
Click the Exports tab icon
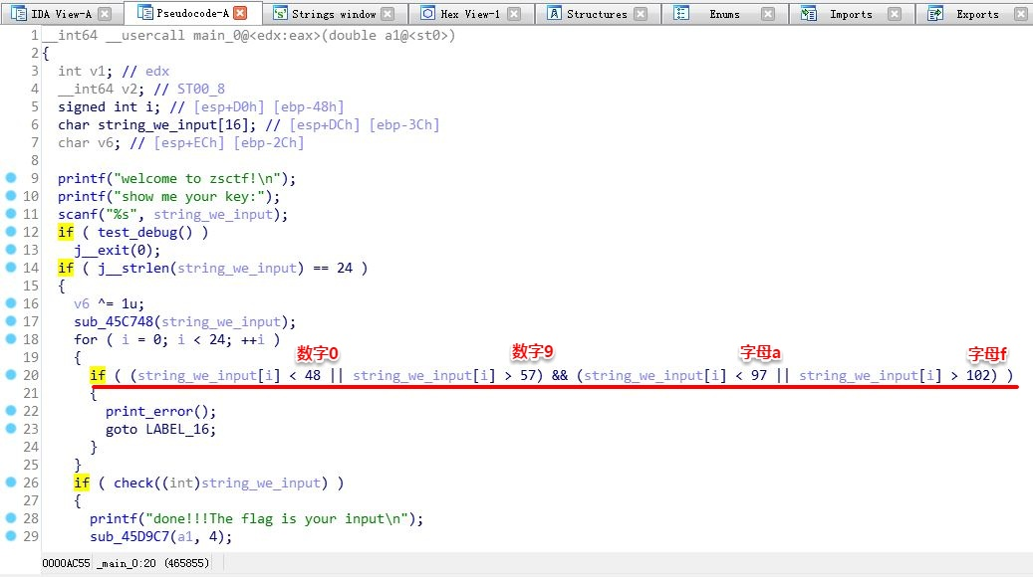pyautogui.click(x=934, y=13)
